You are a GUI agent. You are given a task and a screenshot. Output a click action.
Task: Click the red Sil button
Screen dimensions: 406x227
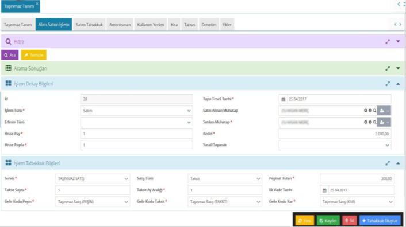coord(350,221)
